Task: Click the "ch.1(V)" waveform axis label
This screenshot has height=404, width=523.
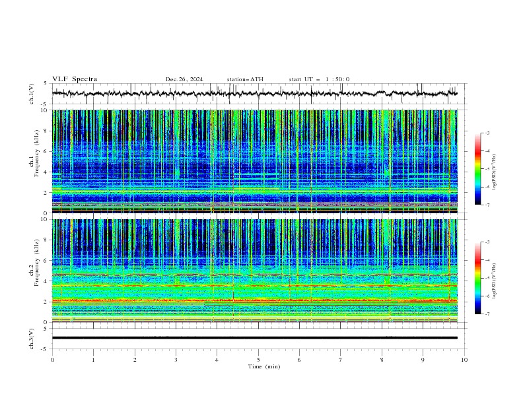Action: 32,94
